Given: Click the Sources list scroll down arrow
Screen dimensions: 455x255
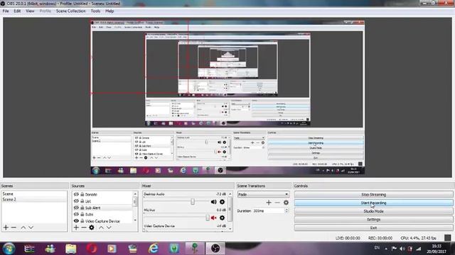Looking at the screenshot, I should click(x=135, y=220).
